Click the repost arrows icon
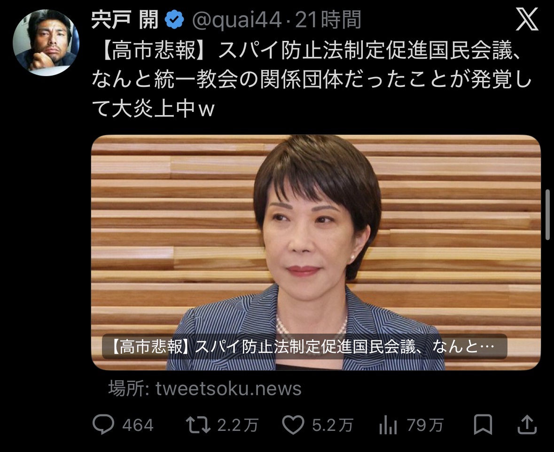Image resolution: width=554 pixels, height=452 pixels. tap(198, 425)
